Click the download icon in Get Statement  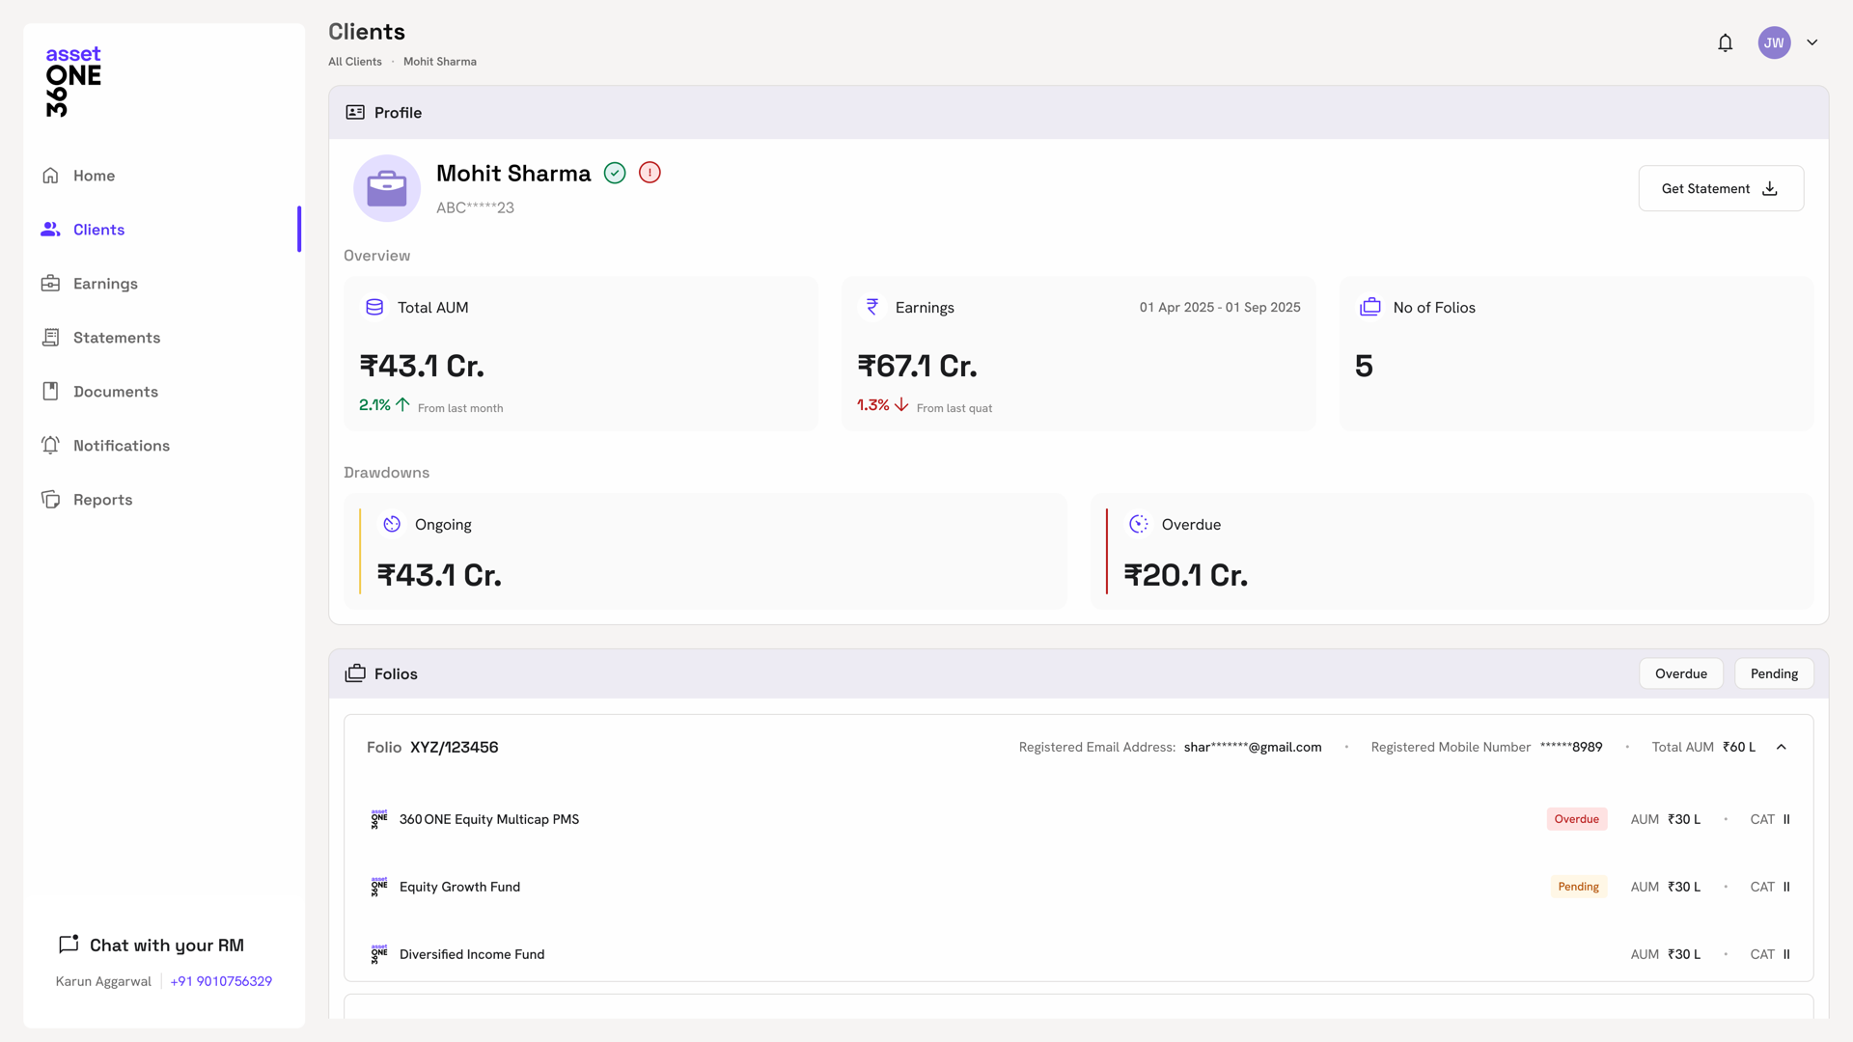click(1770, 189)
